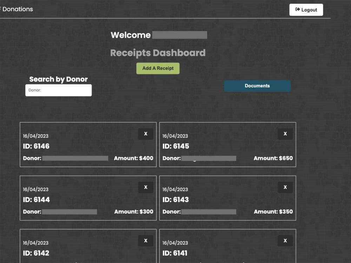This screenshot has width=351, height=263.
Task: Focus the Donor search input field
Action: click(58, 90)
